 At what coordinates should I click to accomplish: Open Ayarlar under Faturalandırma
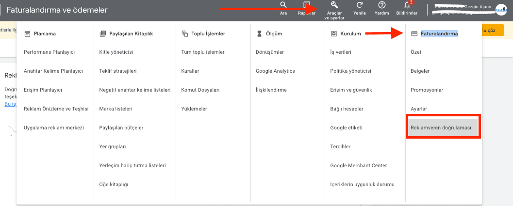pos(419,109)
